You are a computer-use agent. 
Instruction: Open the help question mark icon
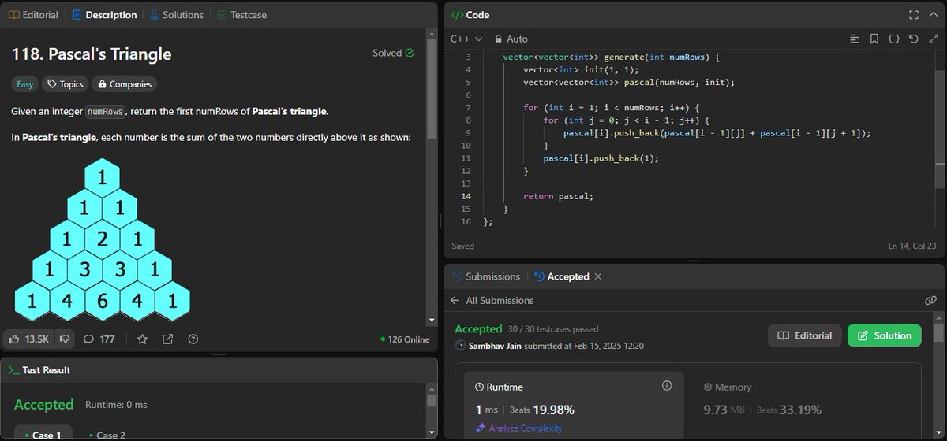pos(193,339)
